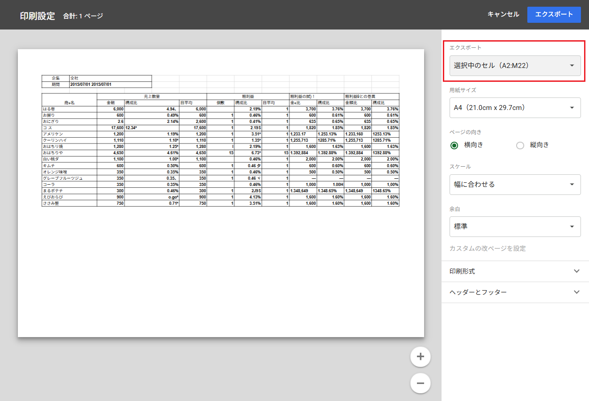
Task: Select the 横向き landscape radio button
Action: click(454, 145)
